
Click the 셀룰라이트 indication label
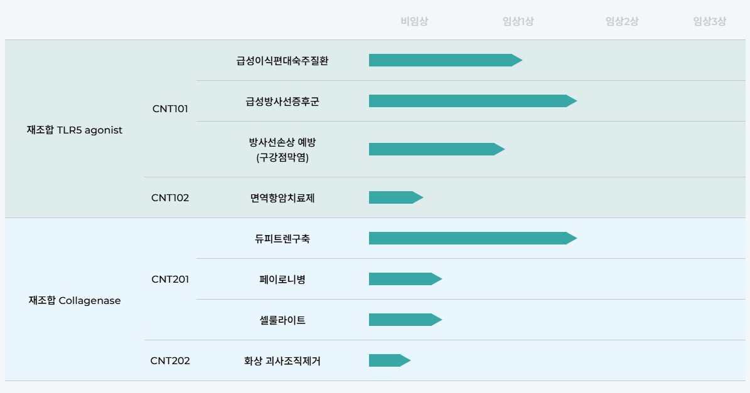278,320
